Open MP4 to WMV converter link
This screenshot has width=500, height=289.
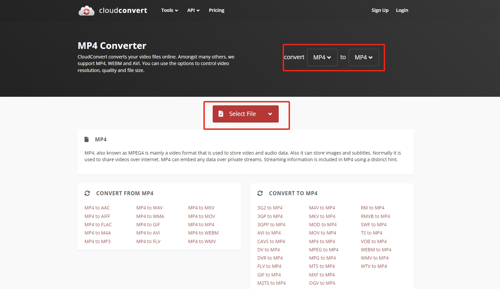[x=202, y=241]
